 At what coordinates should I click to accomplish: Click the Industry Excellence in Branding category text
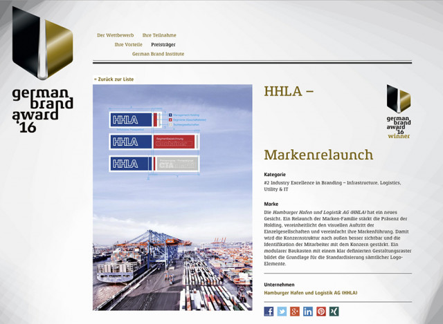[332, 186]
